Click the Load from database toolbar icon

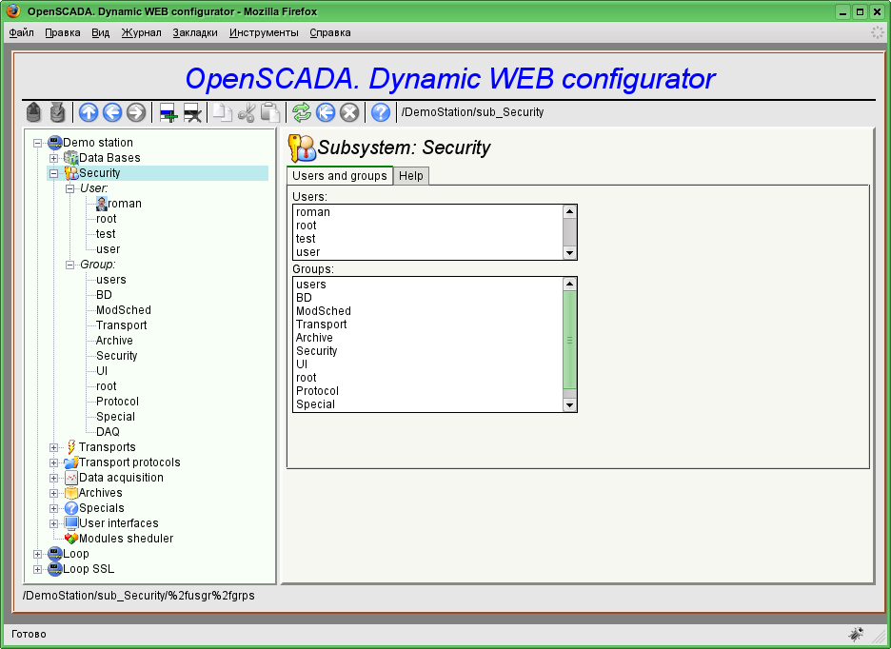click(33, 112)
